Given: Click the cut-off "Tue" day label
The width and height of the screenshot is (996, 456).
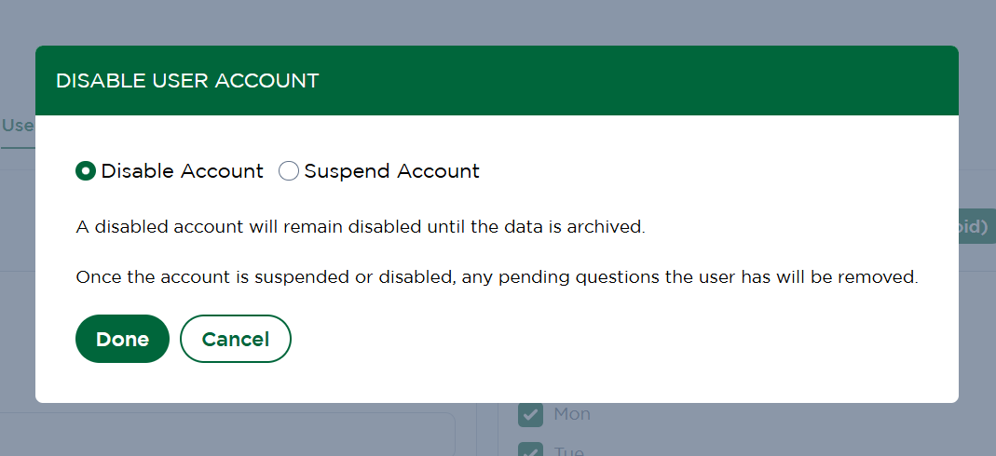Looking at the screenshot, I should tap(569, 451).
